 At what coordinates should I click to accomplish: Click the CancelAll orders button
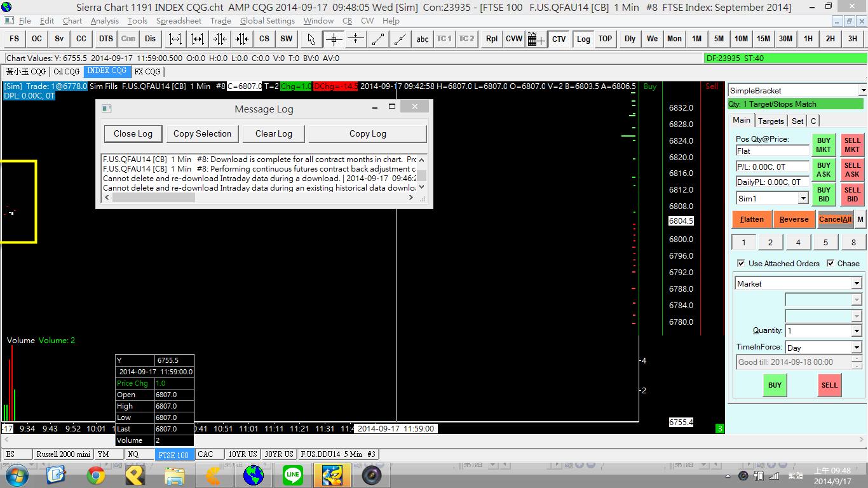pos(835,219)
